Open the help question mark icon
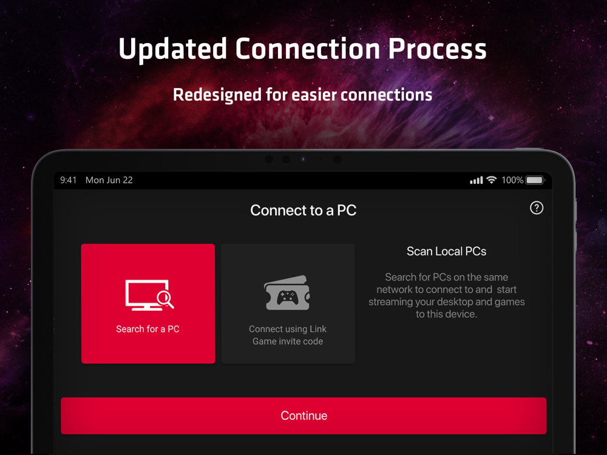Image resolution: width=607 pixels, height=455 pixels. [x=536, y=208]
